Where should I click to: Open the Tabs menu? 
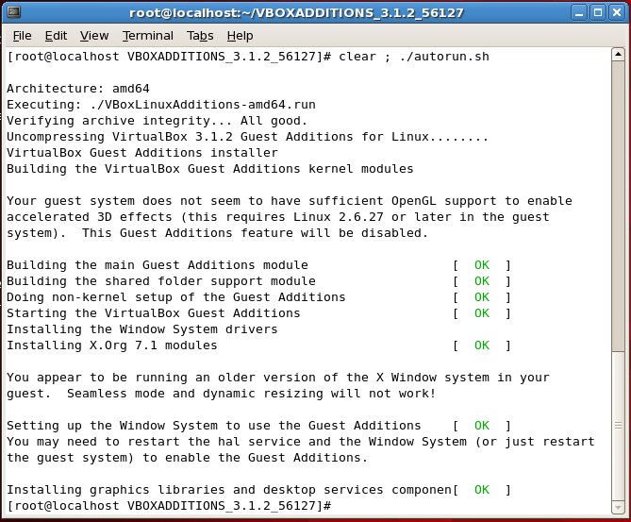(200, 36)
